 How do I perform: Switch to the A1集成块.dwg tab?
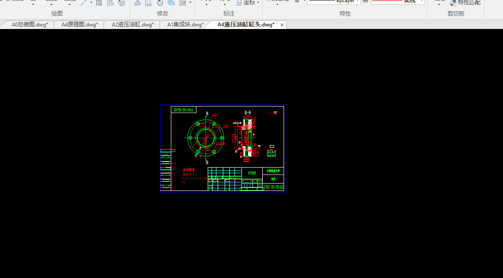185,25
